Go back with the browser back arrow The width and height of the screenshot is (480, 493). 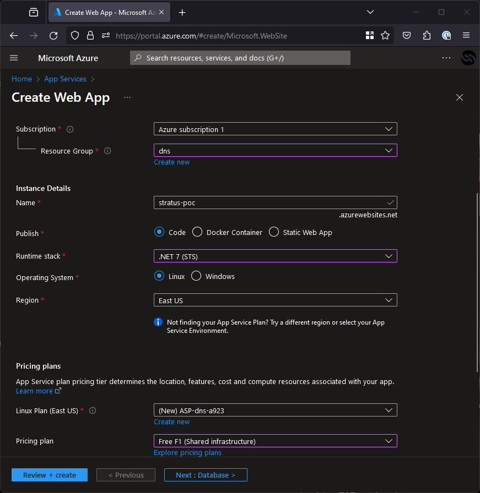pos(14,36)
